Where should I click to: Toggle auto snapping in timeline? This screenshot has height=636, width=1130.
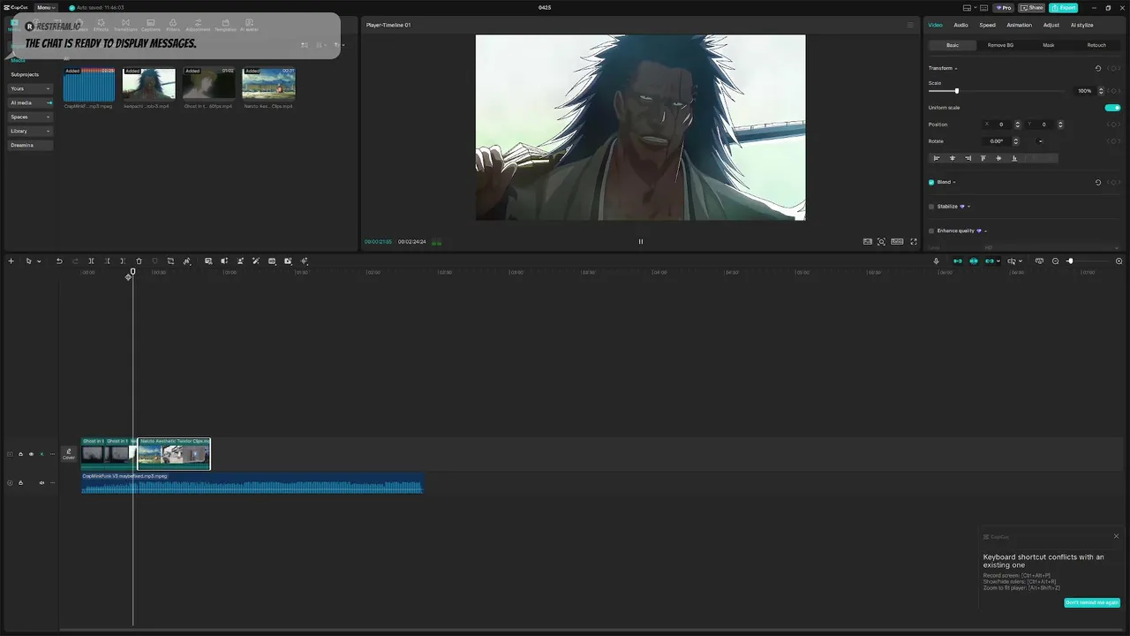tap(974, 261)
